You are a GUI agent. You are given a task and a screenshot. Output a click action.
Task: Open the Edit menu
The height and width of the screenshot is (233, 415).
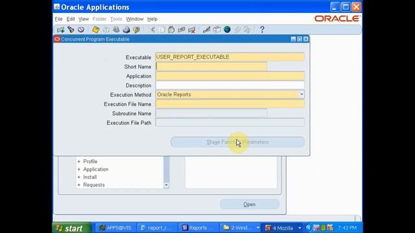click(x=71, y=19)
